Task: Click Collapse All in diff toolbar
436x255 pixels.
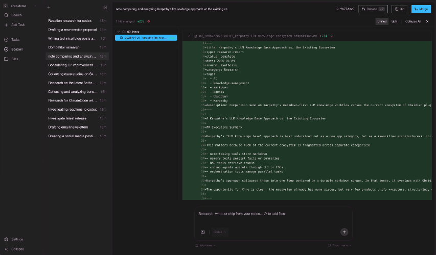Action: (412, 21)
